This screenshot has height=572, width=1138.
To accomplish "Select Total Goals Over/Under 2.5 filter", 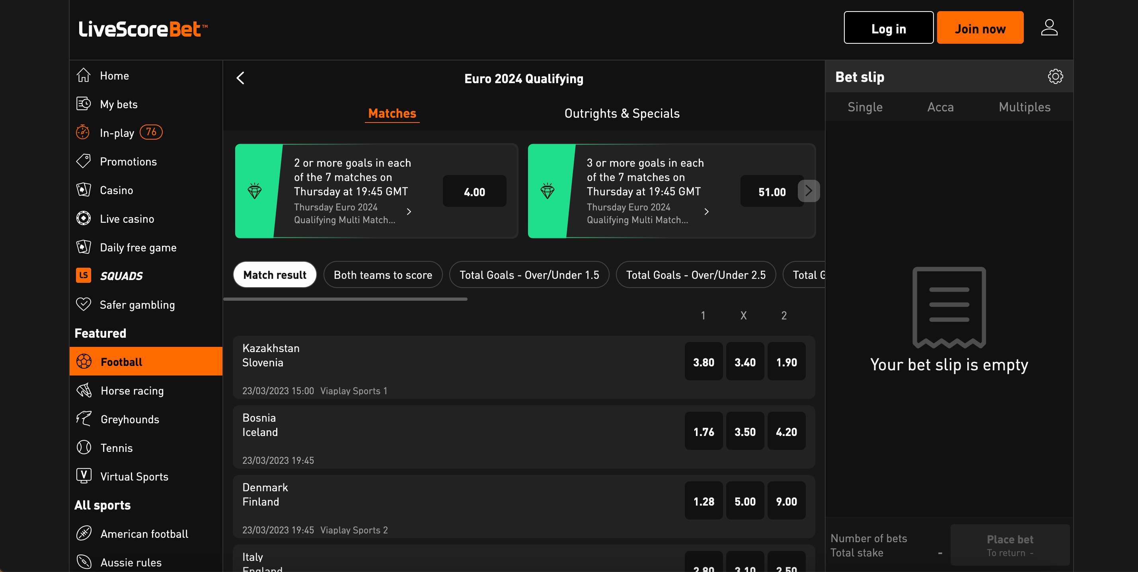I will click(696, 275).
